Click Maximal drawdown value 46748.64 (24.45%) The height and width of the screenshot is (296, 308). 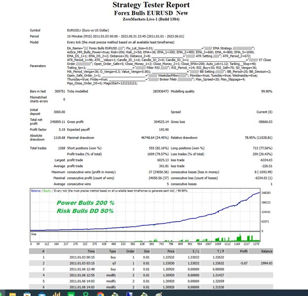tap(155, 138)
